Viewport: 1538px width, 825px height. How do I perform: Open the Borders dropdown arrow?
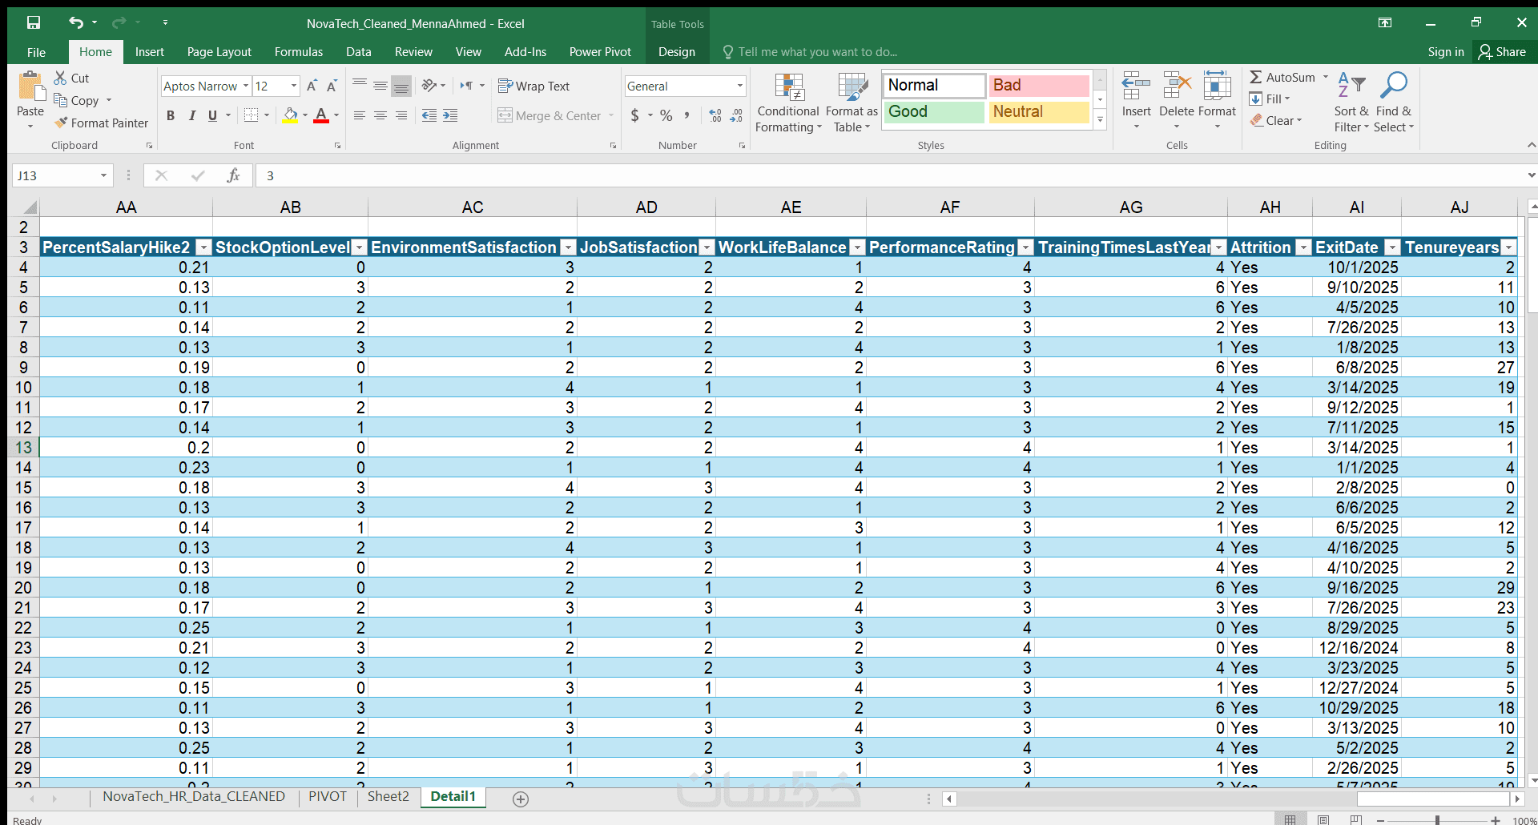coord(267,115)
